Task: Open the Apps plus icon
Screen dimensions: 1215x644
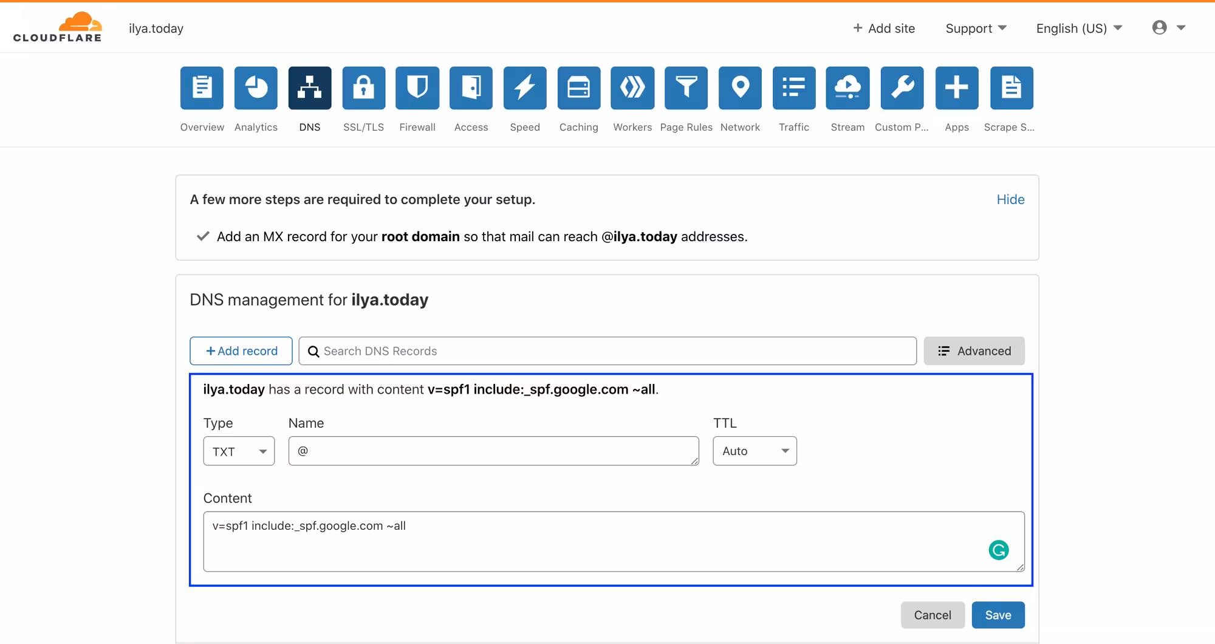Action: pos(957,88)
